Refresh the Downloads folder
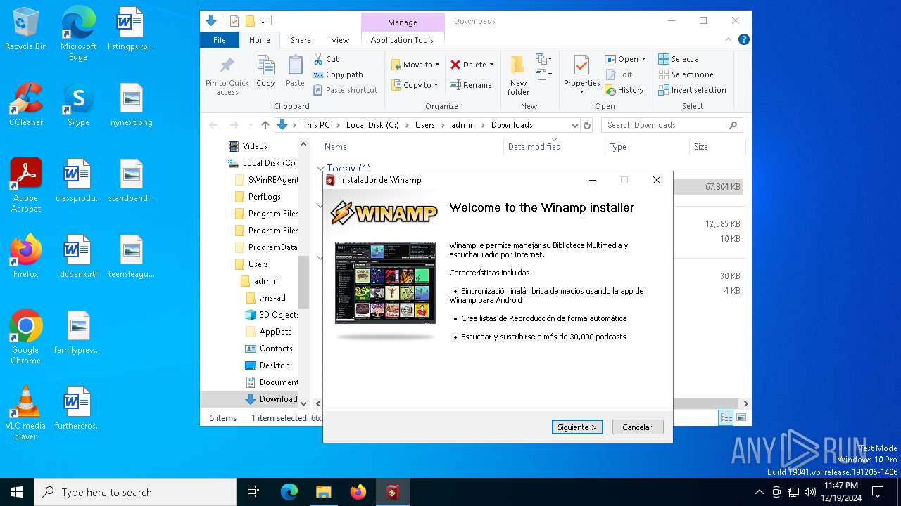Viewport: 901px width, 506px height. coord(588,125)
